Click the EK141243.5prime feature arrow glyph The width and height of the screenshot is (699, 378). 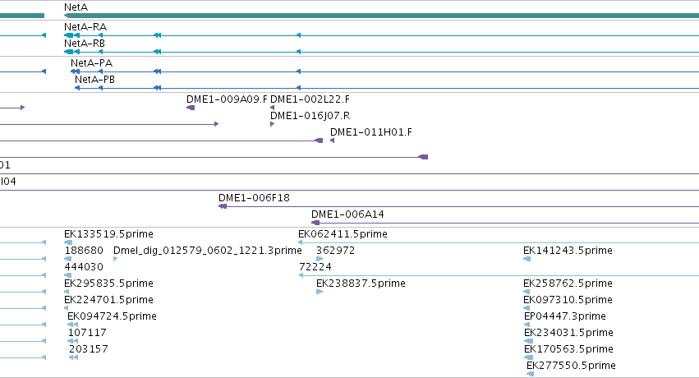527,259
